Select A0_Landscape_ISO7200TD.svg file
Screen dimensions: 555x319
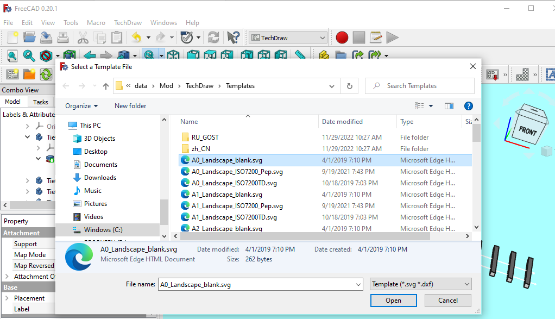click(x=234, y=183)
